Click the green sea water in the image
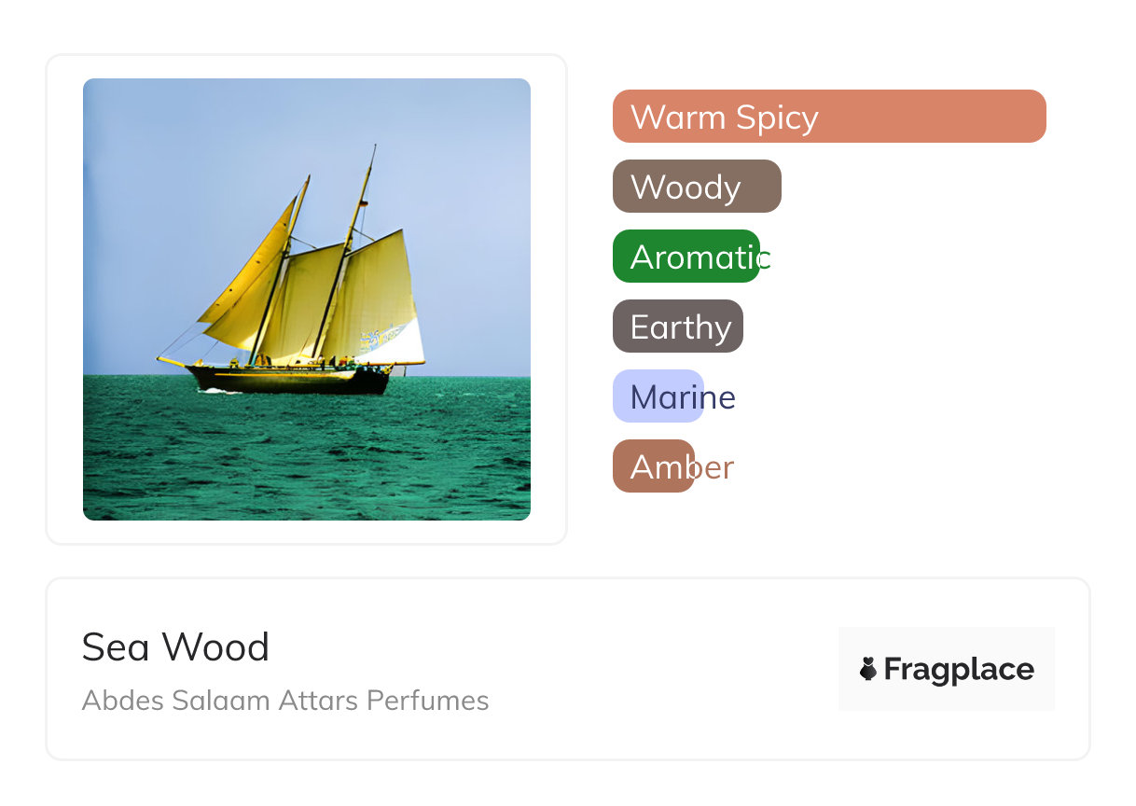 click(308, 457)
